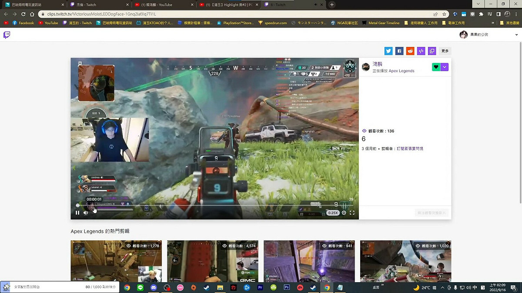The height and width of the screenshot is (293, 522).
Task: Open the NGA玩家社区 bookmark
Action: 344,23
